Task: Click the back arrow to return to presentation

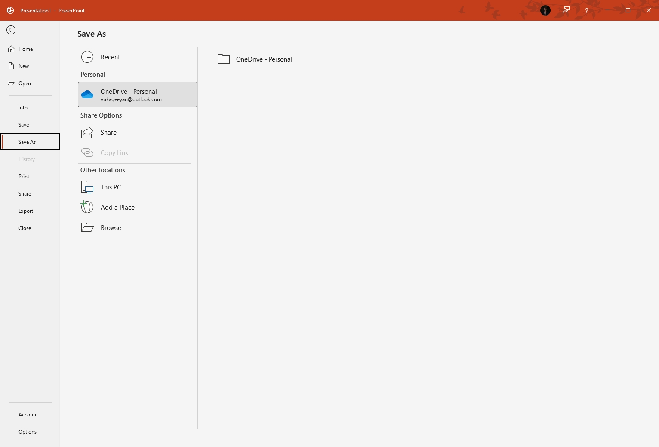Action: tap(11, 30)
